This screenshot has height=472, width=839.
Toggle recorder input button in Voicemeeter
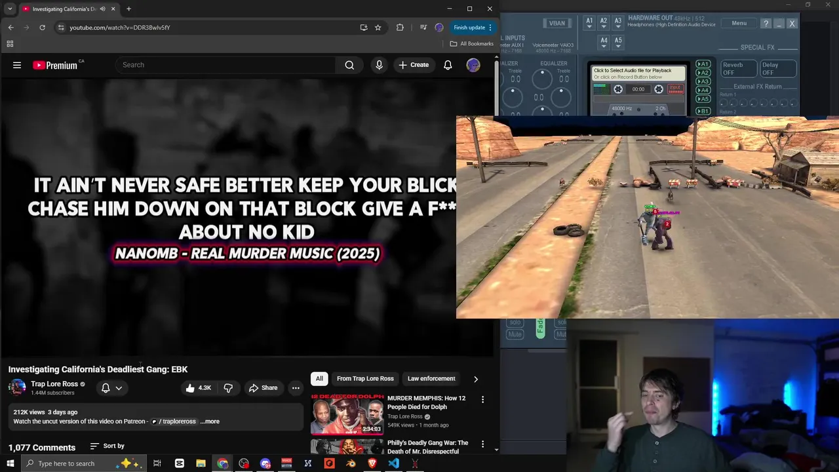pos(675,89)
